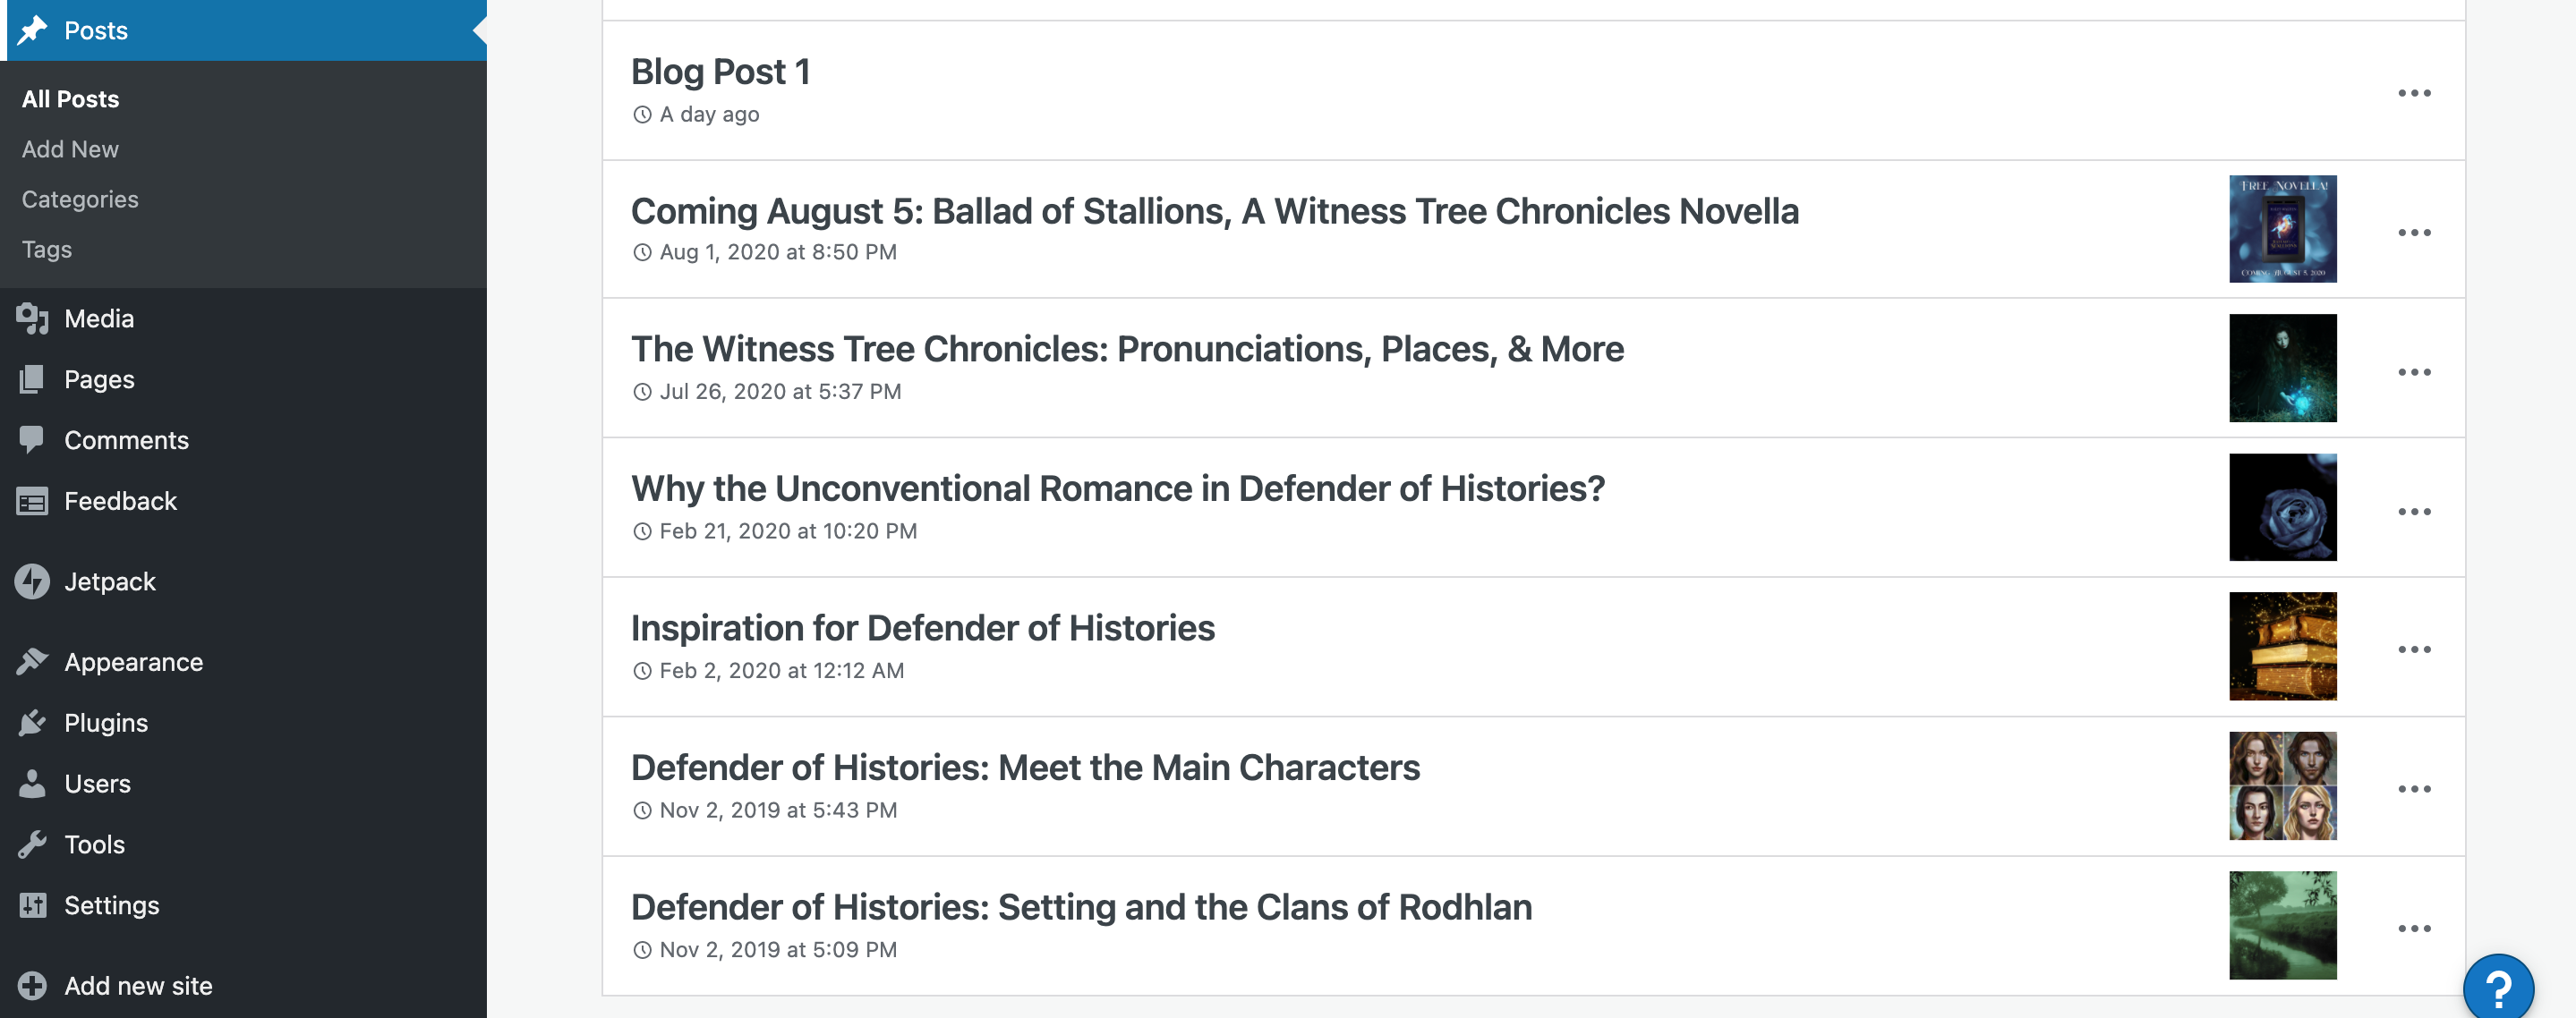Expand ellipsis menu for Ballad of Stallions post
This screenshot has height=1018, width=2576.
pos(2413,233)
